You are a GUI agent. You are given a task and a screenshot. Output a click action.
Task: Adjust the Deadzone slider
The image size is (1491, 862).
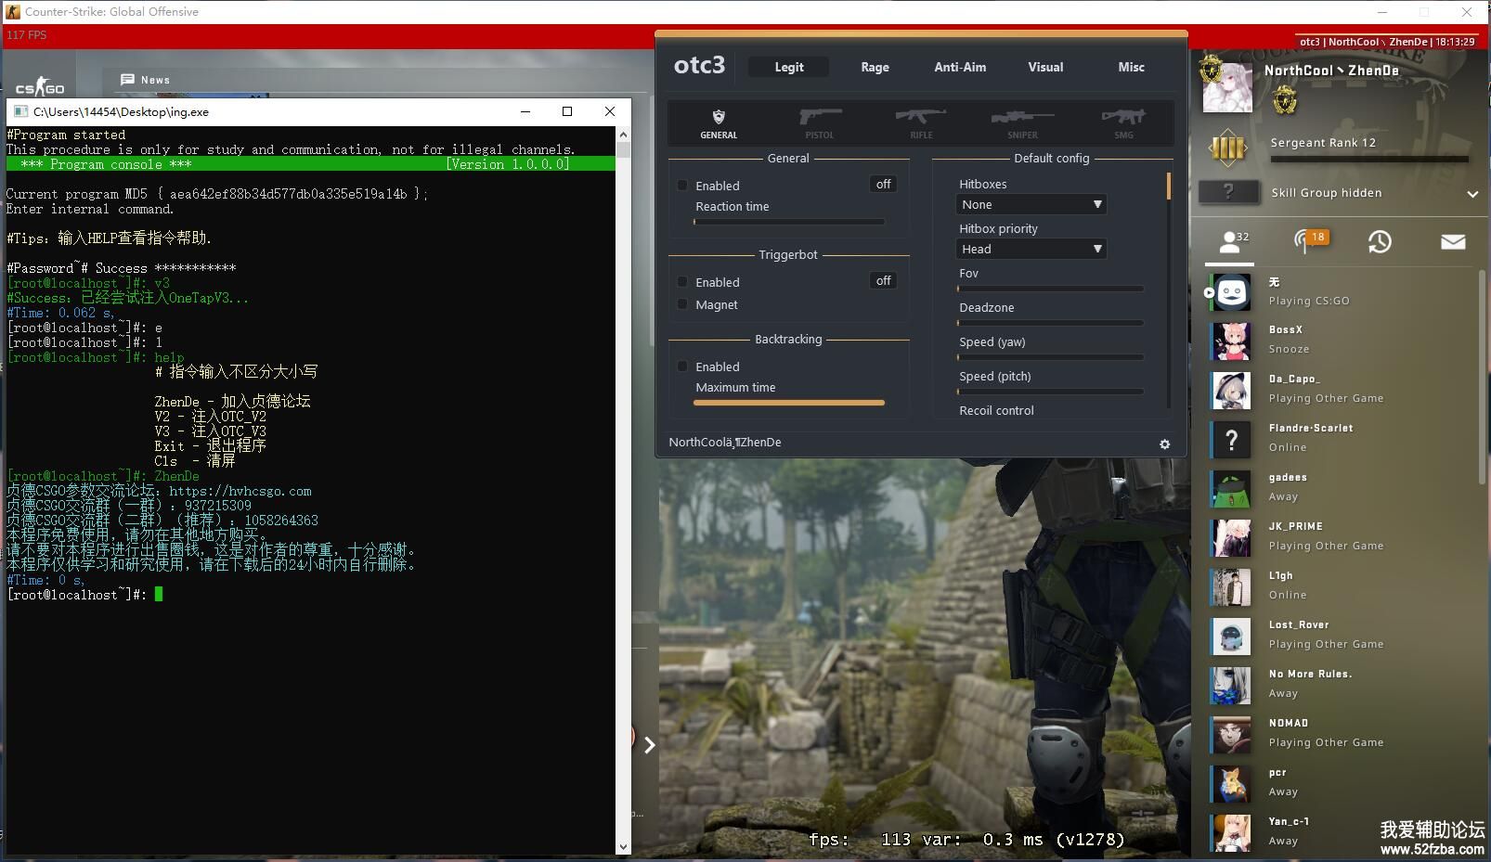click(1050, 323)
